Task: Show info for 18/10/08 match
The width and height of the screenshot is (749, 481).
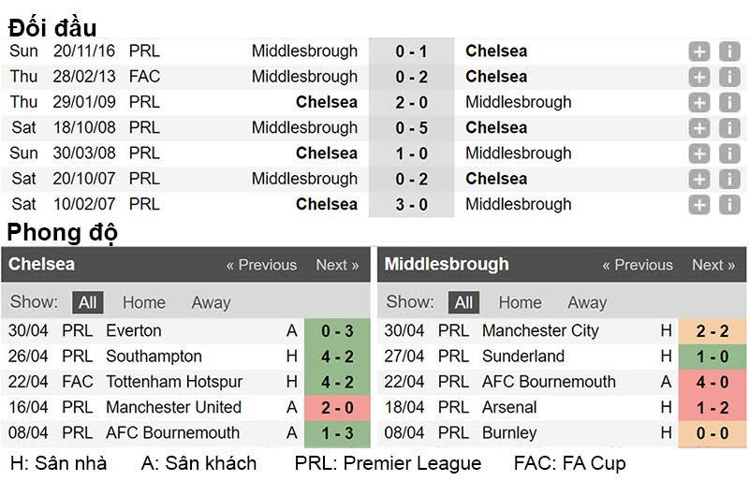Action: [729, 128]
